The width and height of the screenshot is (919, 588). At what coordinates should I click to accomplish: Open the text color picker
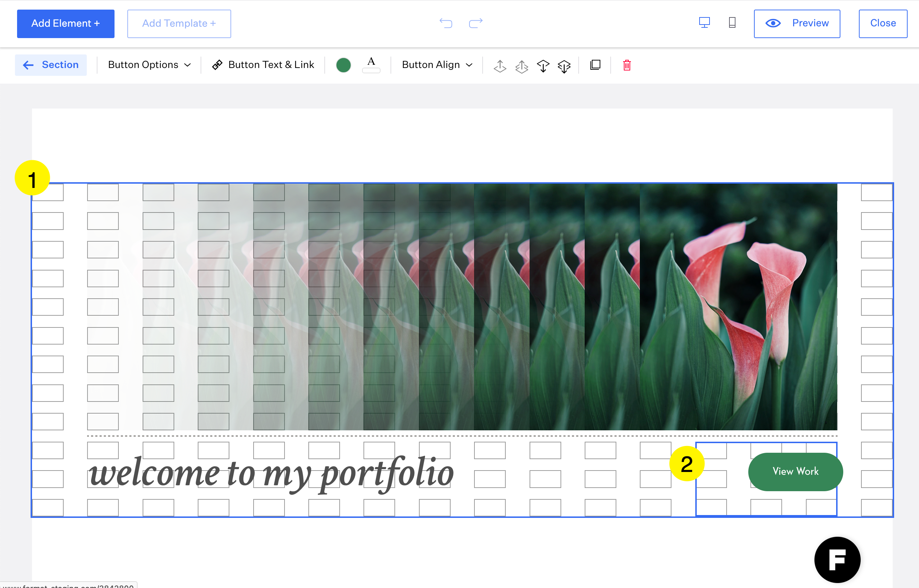[371, 64]
